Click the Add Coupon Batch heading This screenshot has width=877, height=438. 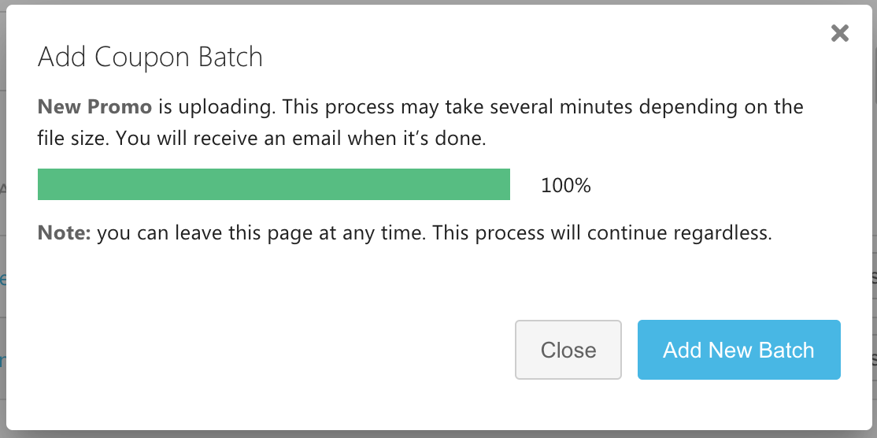click(x=150, y=58)
